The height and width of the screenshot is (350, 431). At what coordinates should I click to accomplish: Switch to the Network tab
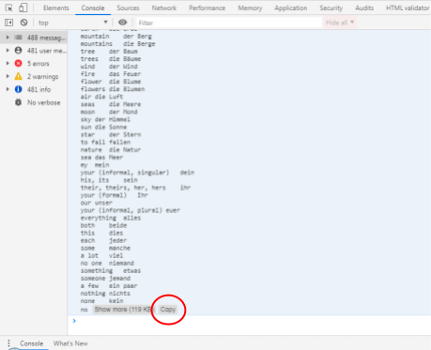coord(164,8)
